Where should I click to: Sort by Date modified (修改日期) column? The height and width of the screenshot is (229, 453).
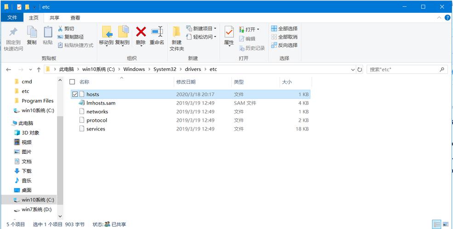point(186,82)
